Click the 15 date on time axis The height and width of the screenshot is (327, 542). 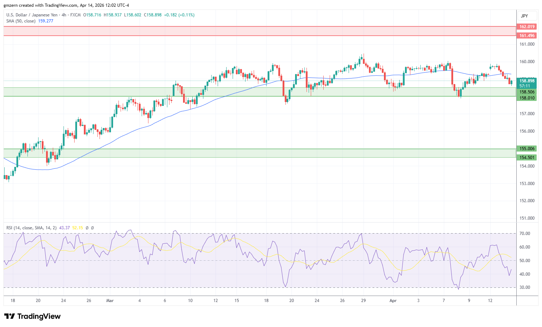coord(237,301)
